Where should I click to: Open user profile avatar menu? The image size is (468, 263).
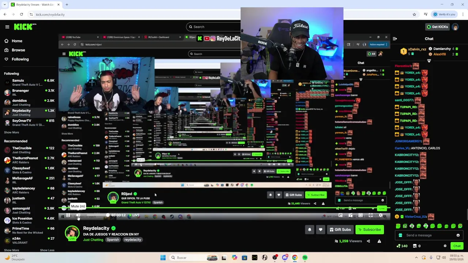point(455,27)
